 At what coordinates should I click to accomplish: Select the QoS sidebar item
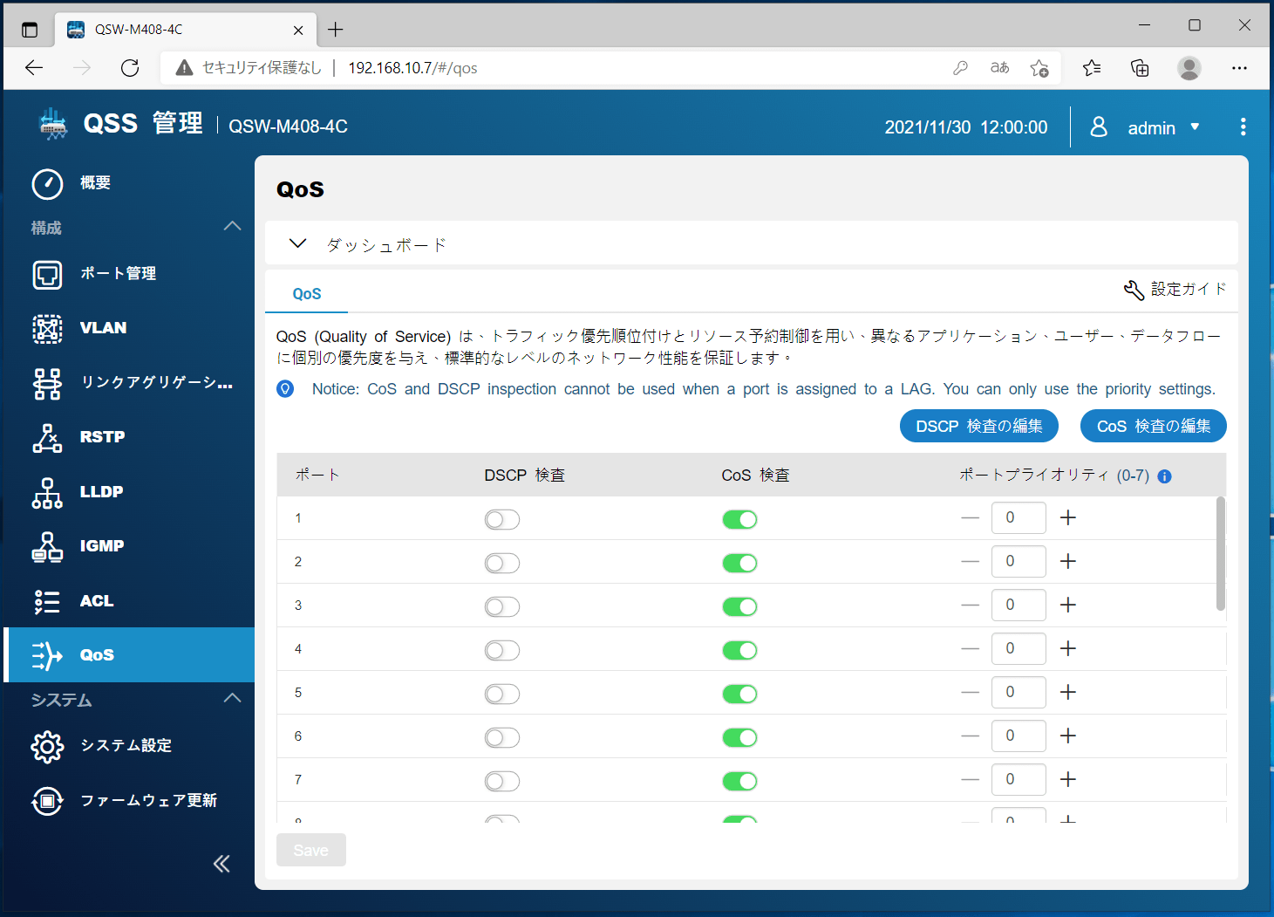tap(128, 655)
